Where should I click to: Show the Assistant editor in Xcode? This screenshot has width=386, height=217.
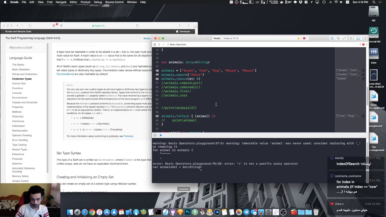(x=338, y=38)
